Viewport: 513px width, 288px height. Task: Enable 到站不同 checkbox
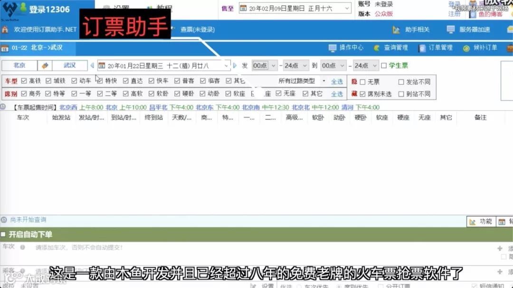[x=401, y=94]
